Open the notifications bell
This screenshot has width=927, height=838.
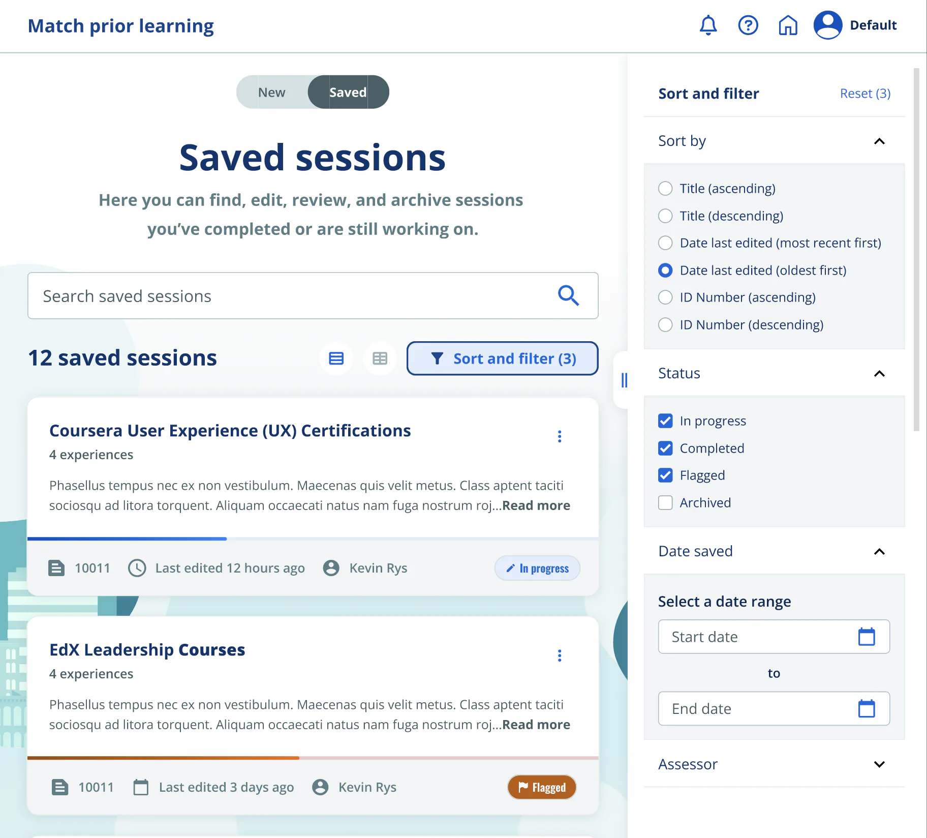pos(708,25)
